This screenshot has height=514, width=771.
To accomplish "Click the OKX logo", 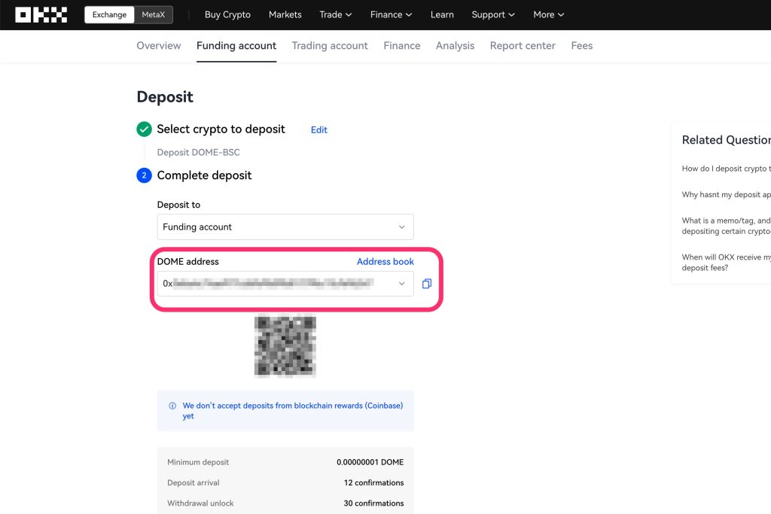I will click(x=41, y=14).
